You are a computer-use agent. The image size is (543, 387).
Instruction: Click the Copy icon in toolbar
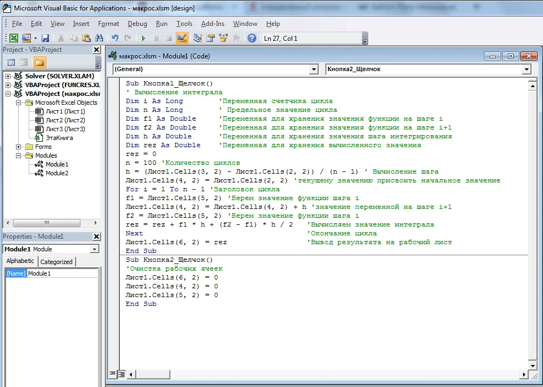pyautogui.click(x=73, y=38)
